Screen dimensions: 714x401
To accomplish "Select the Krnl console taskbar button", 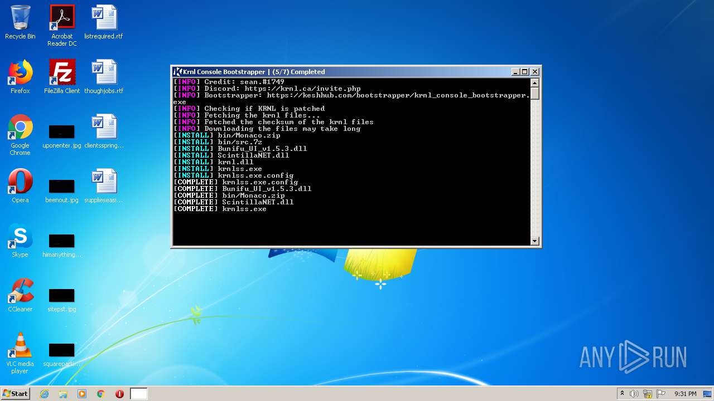I will (139, 394).
